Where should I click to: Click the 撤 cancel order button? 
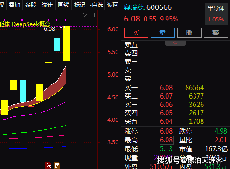(x=189, y=33)
